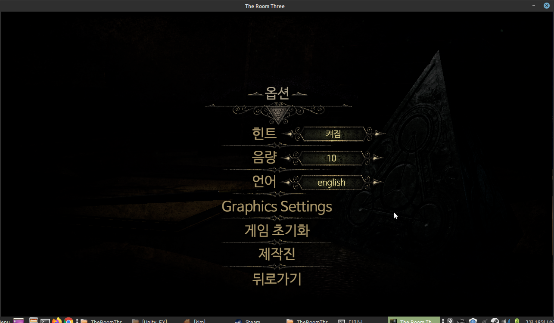Launch the terminal from the taskbar launcher
Screen dimensions: 554x323
[45, 321]
